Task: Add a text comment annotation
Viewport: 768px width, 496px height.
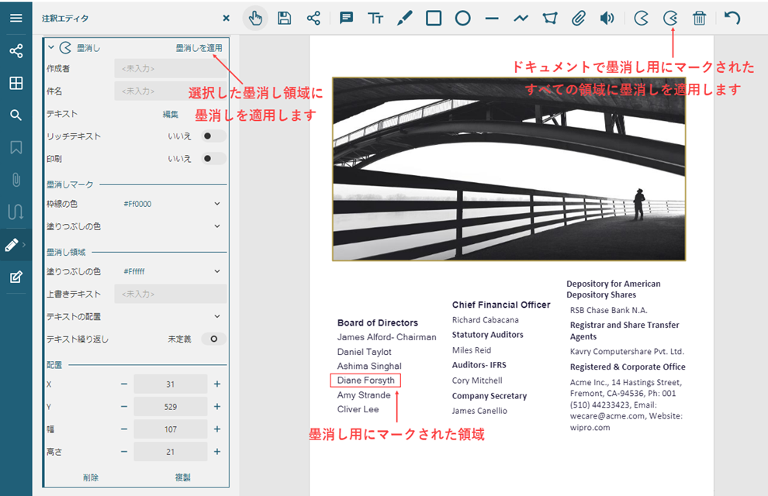Action: 346,19
